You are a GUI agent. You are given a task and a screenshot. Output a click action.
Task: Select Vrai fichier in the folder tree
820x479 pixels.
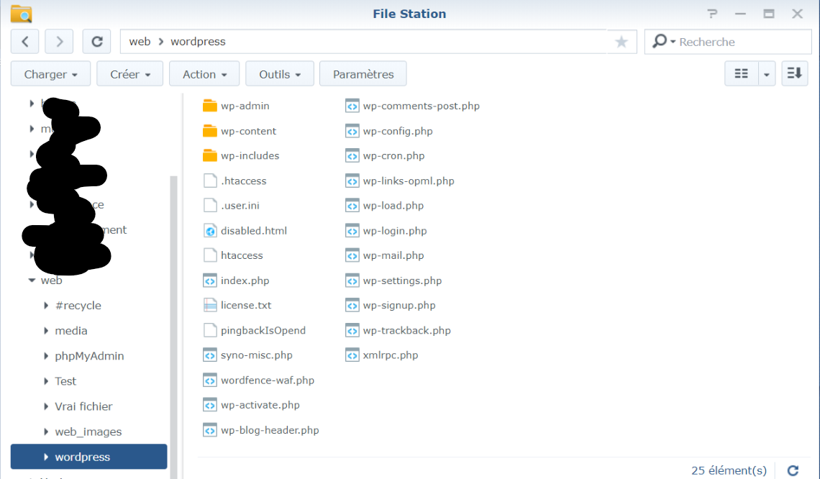(x=83, y=406)
